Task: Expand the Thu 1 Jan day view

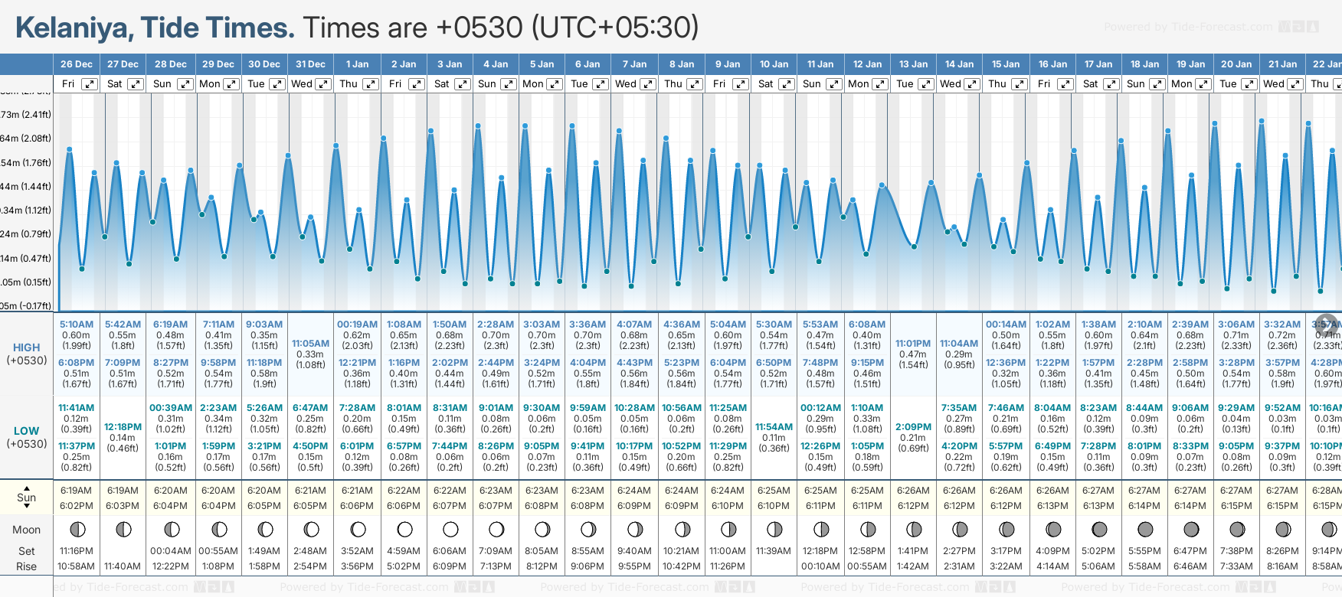Action: click(x=370, y=84)
